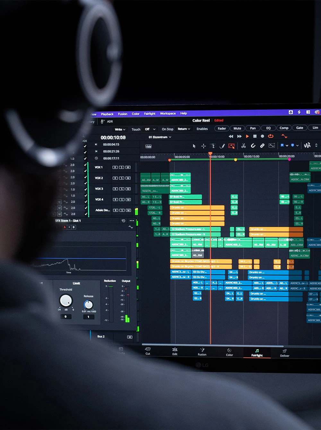Viewport: 321px width, 430px height.
Task: Click the automation follows edit icon
Action: click(272, 145)
